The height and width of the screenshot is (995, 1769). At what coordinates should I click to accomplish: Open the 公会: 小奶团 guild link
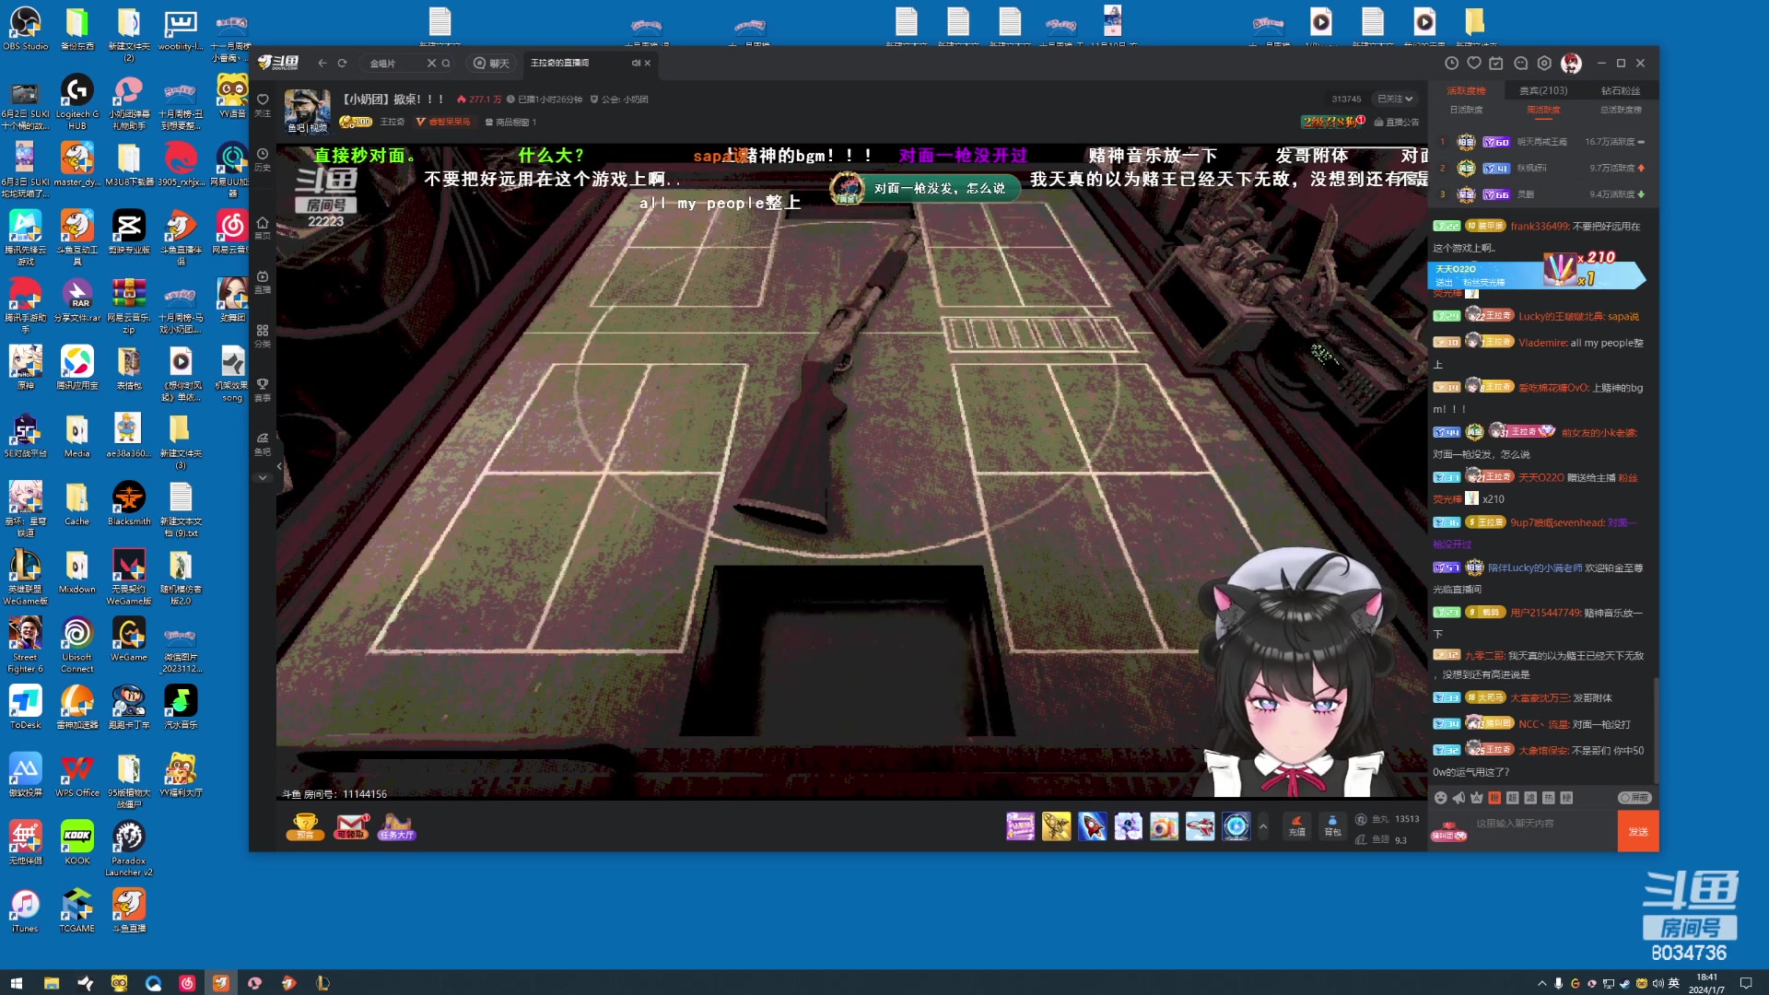[619, 99]
